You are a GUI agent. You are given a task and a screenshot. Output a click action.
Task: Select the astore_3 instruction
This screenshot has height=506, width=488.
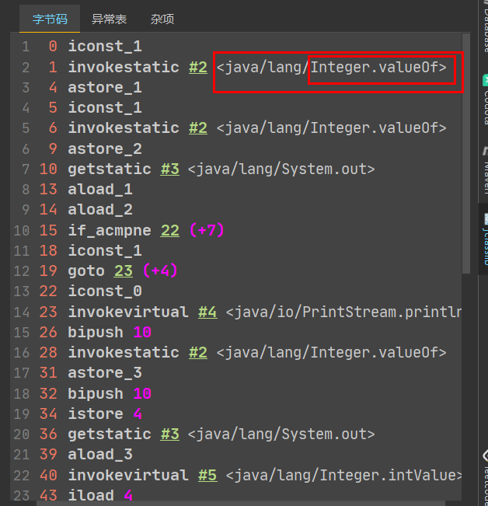(x=105, y=373)
